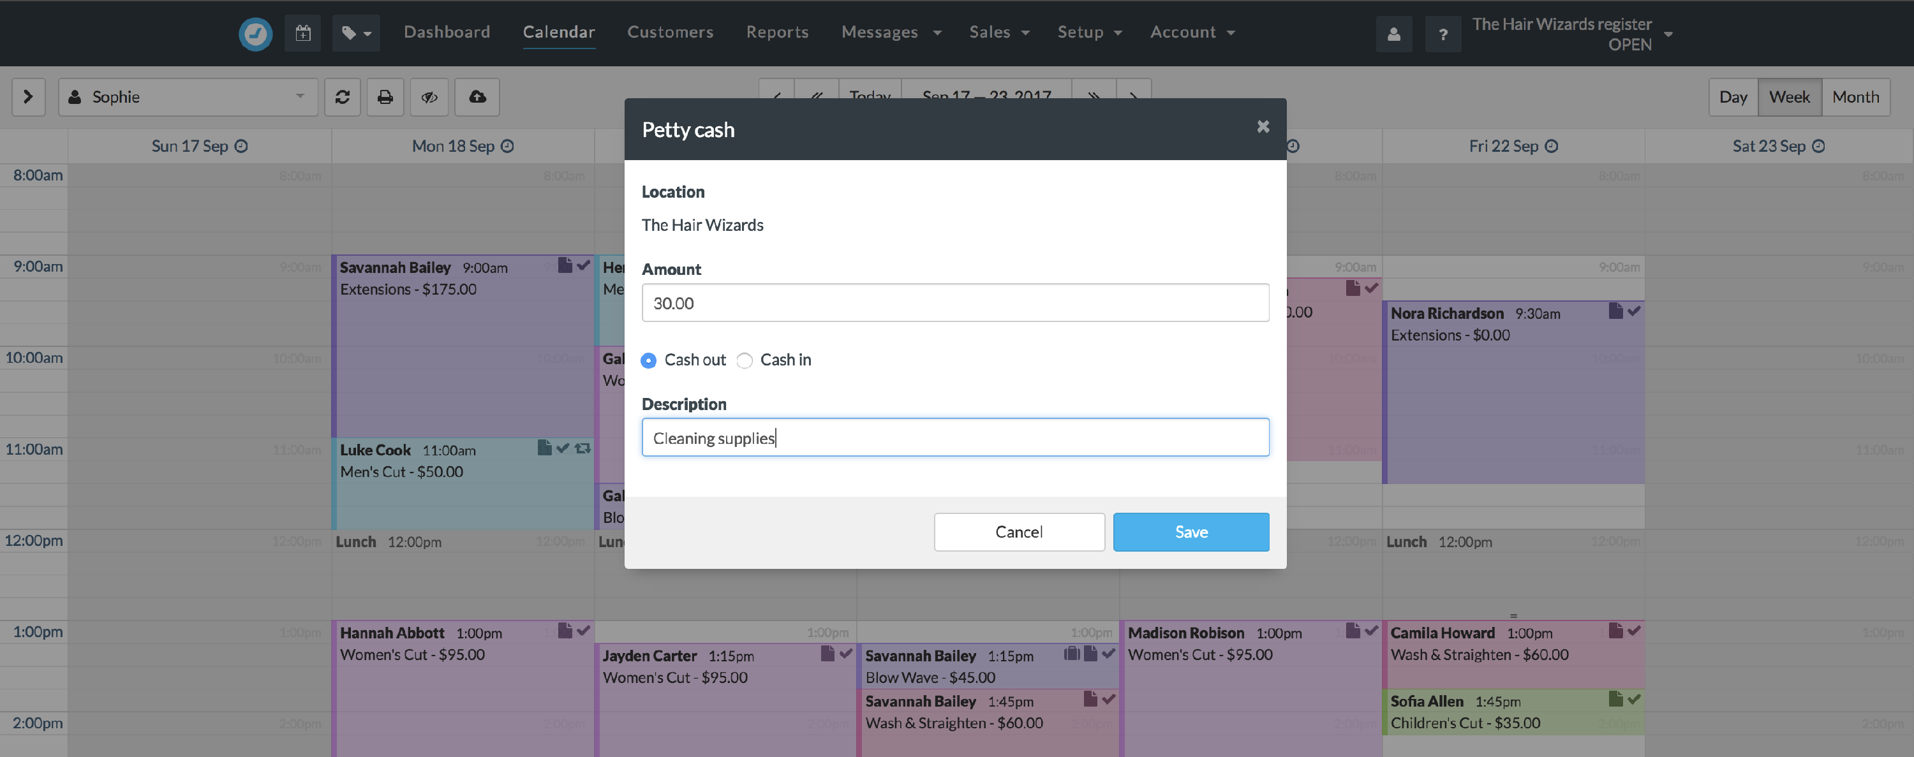Switch to Day view

tap(1733, 96)
